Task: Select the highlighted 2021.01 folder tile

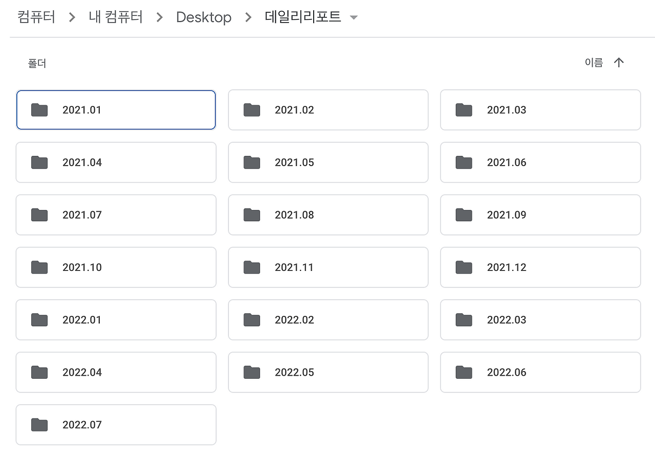Action: point(116,109)
